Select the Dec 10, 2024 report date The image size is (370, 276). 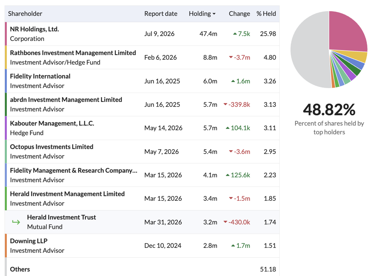[x=163, y=246]
